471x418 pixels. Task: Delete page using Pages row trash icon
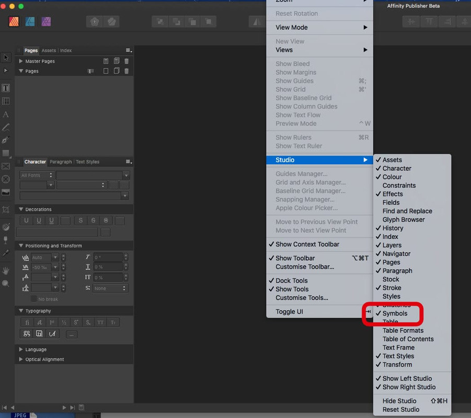[x=127, y=71]
